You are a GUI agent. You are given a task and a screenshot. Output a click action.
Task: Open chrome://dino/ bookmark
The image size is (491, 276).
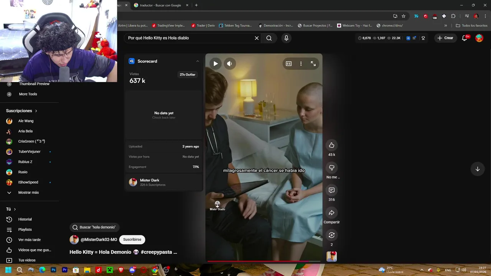(x=390, y=26)
